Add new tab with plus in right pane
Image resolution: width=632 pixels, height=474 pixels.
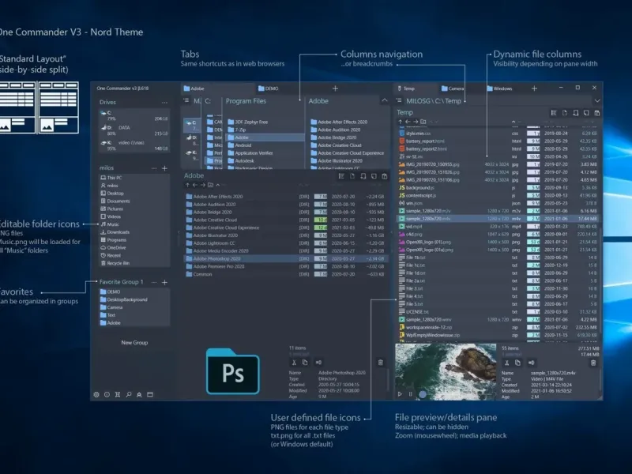click(x=534, y=88)
